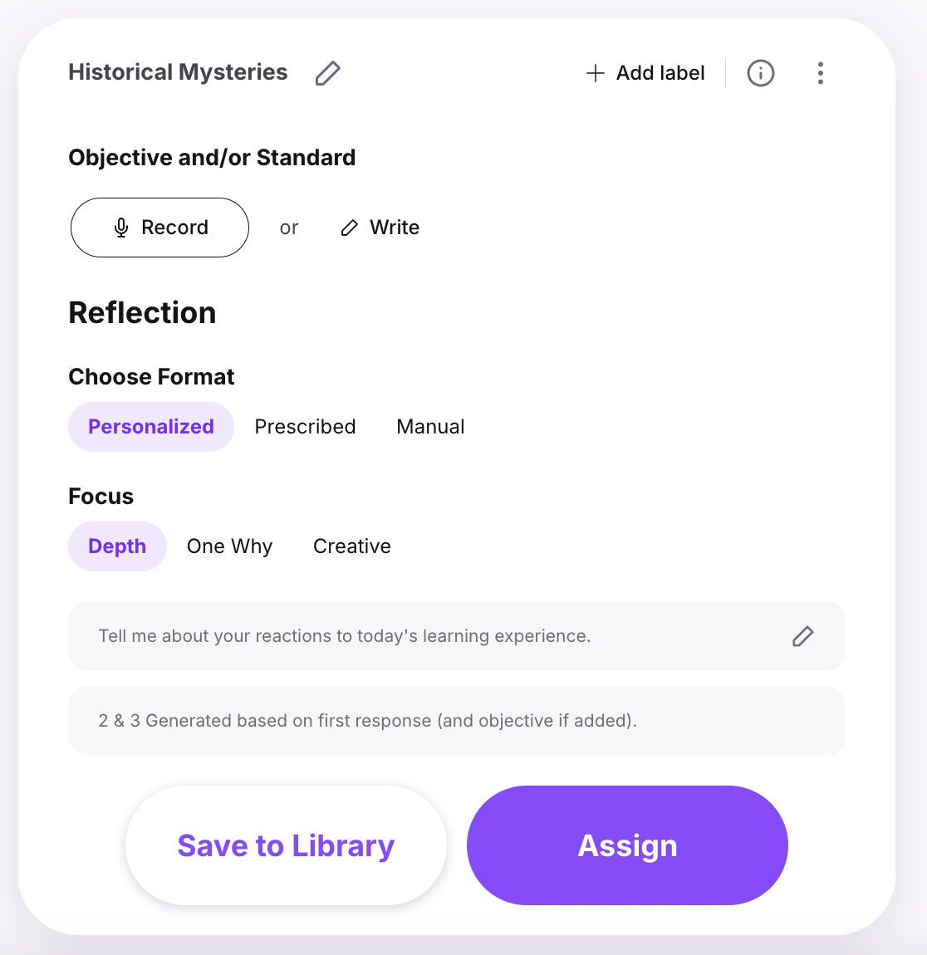Open the info circle icon

point(760,73)
